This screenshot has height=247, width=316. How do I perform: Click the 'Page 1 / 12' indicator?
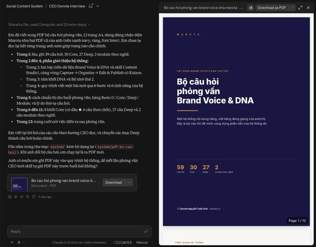[x=297, y=221]
